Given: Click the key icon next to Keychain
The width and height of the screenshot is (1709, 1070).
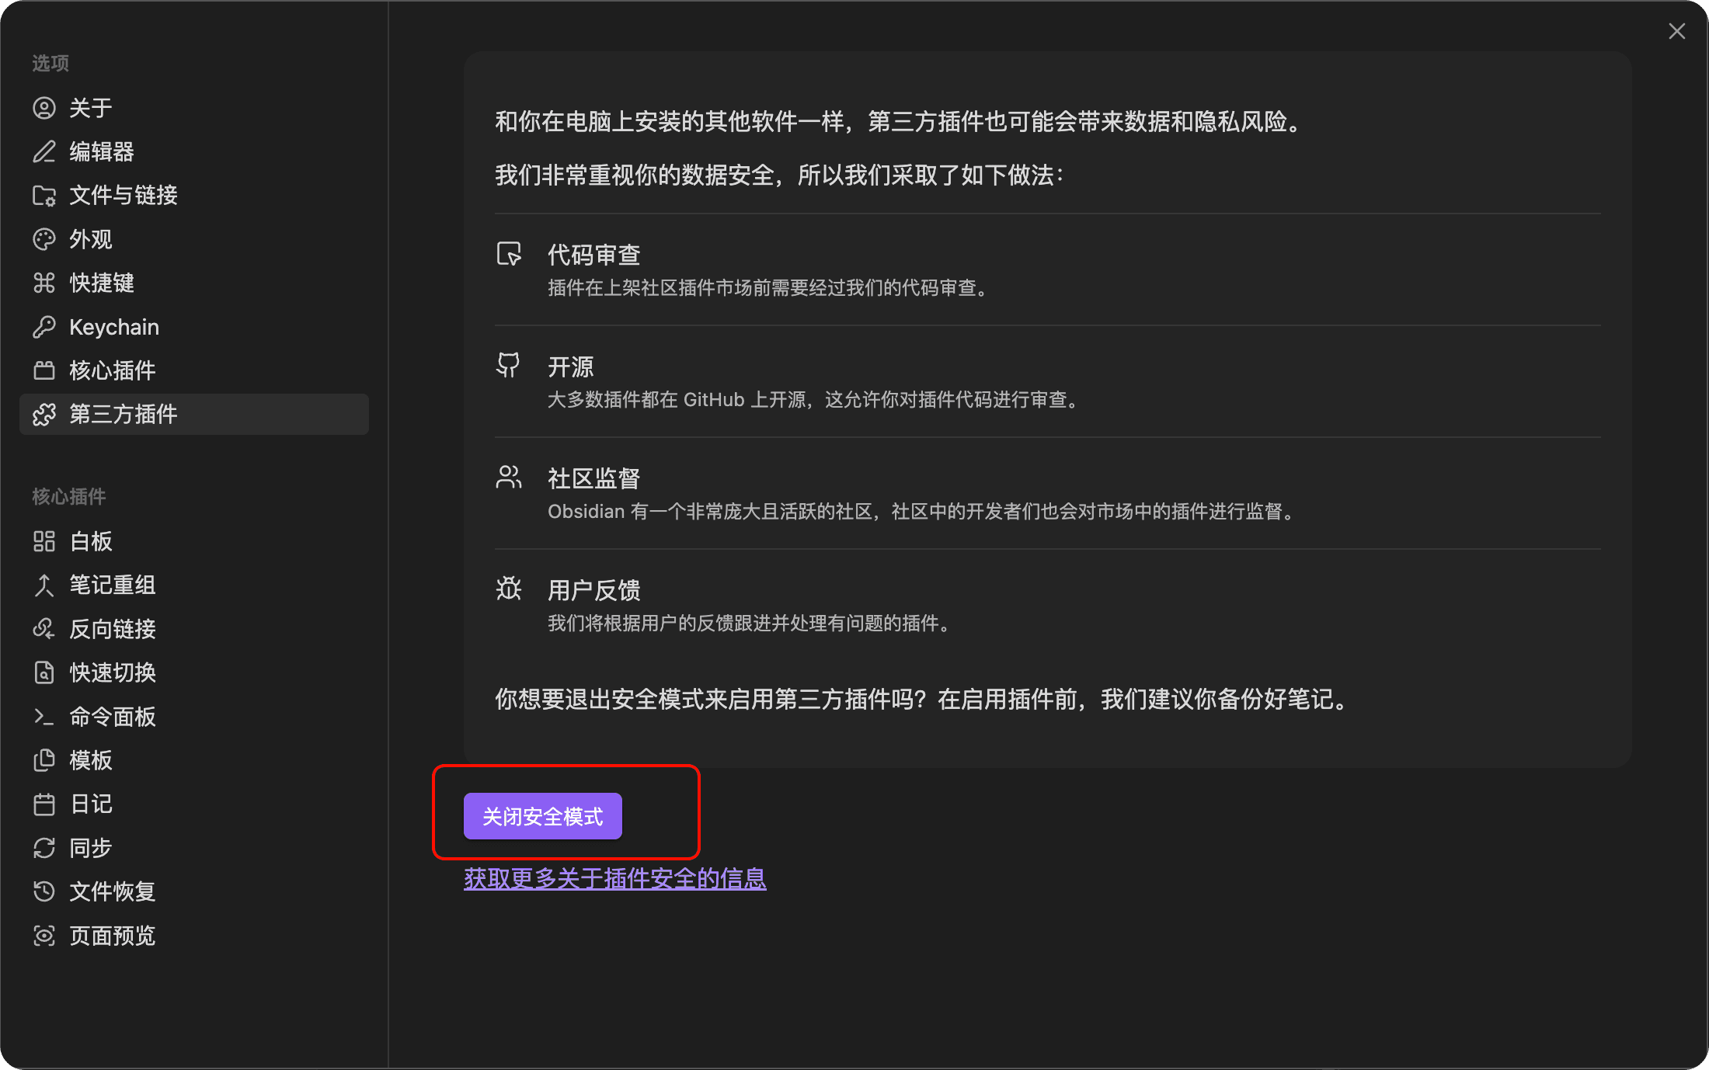Looking at the screenshot, I should [44, 326].
